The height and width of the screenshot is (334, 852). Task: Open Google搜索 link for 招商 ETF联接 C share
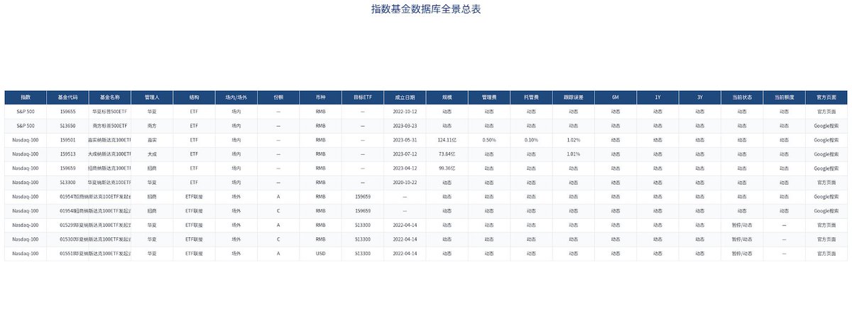point(826,211)
